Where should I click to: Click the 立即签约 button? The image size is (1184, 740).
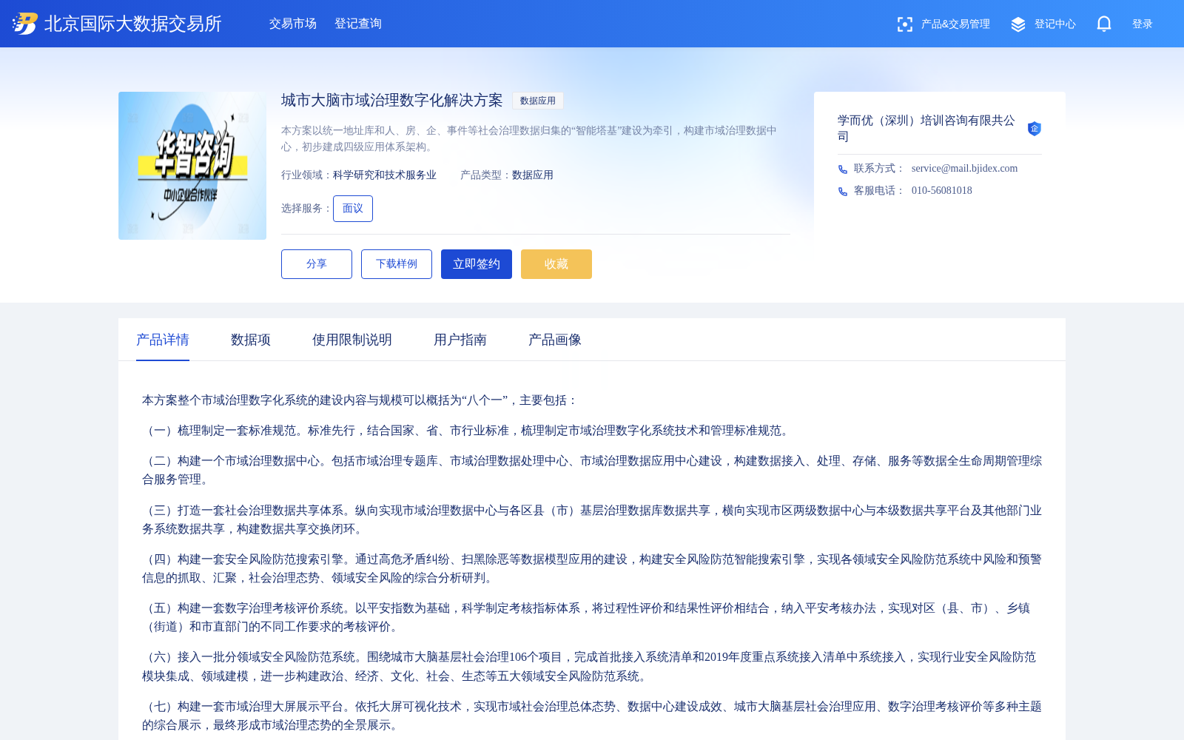[x=477, y=264]
